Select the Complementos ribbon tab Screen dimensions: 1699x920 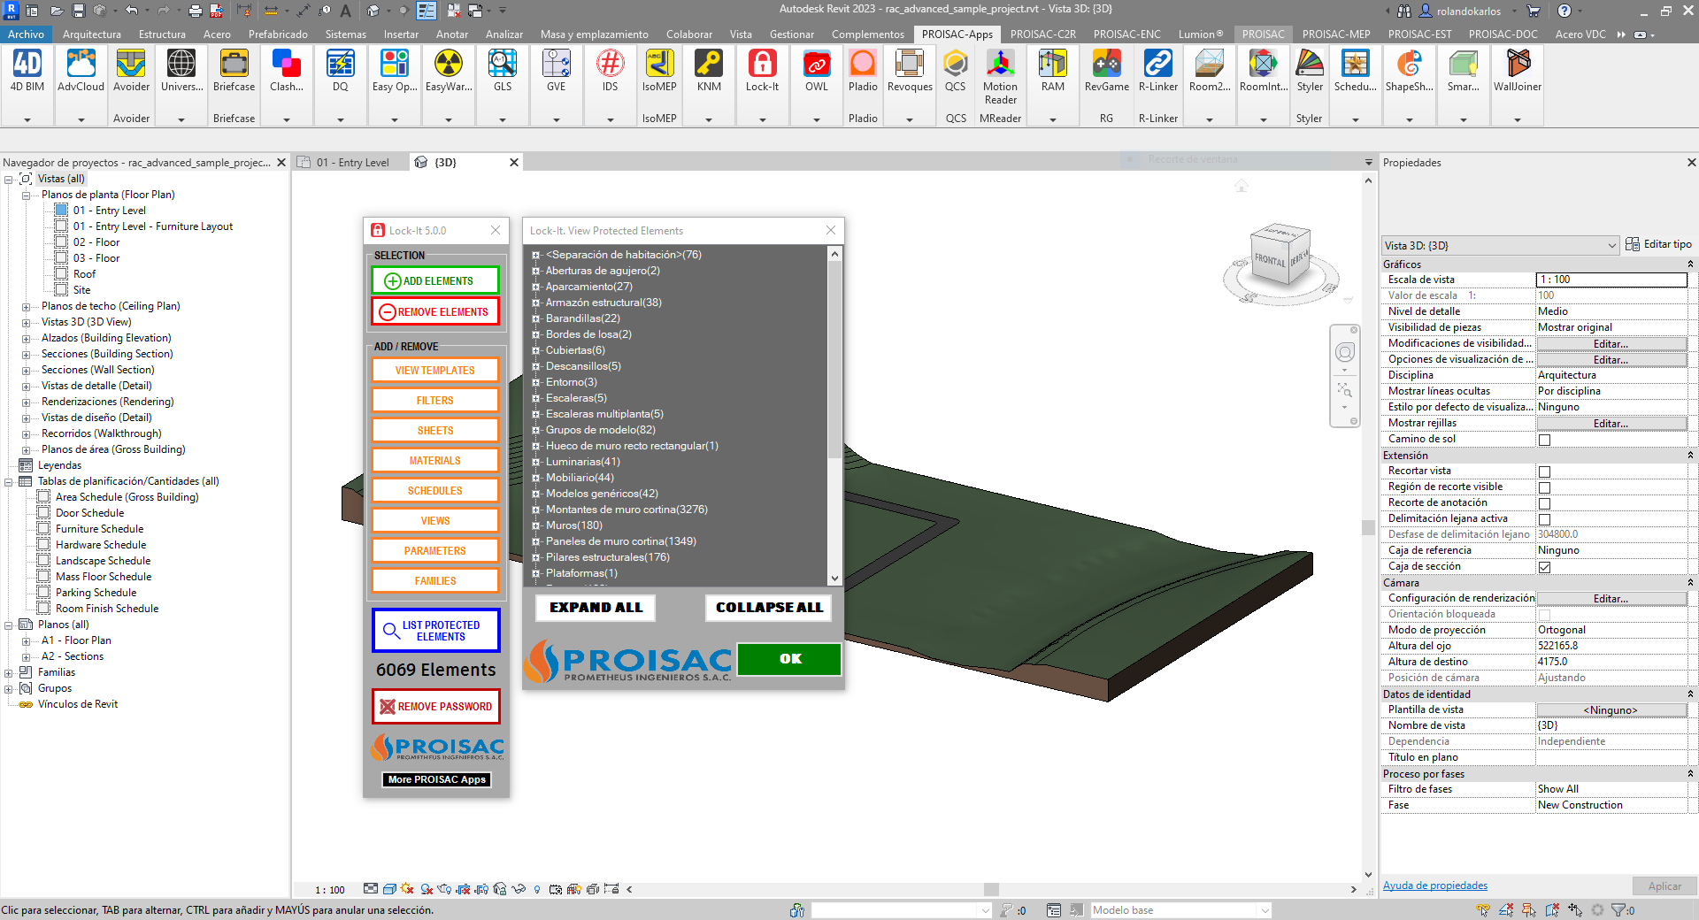tap(868, 34)
